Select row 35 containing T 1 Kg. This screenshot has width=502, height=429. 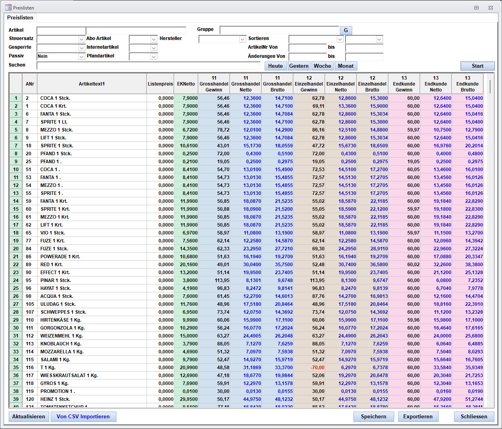point(16,368)
